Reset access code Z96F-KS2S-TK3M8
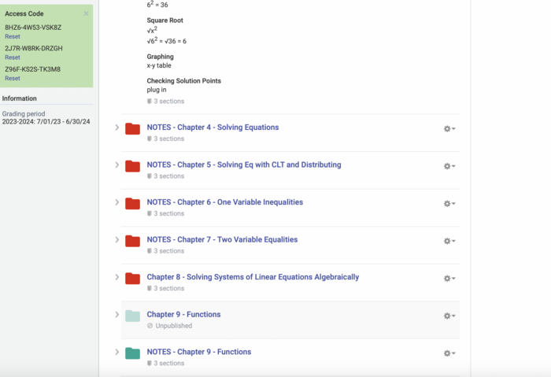The image size is (551, 377). (13, 79)
